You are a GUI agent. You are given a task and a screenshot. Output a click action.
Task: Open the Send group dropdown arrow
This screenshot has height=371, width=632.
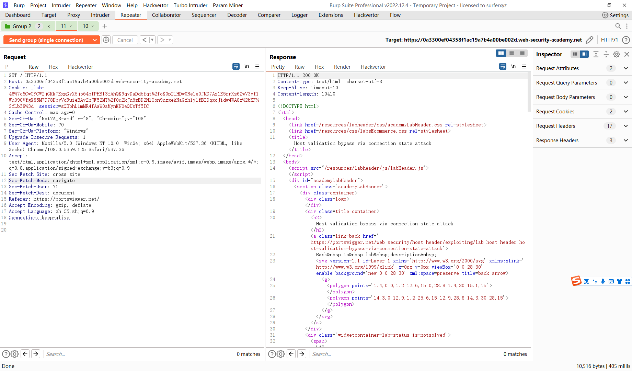pos(95,40)
